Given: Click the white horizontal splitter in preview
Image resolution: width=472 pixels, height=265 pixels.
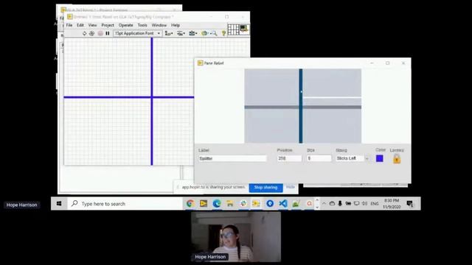Looking at the screenshot, I should (x=332, y=97).
